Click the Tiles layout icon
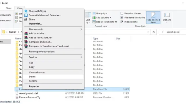 [17, 21]
